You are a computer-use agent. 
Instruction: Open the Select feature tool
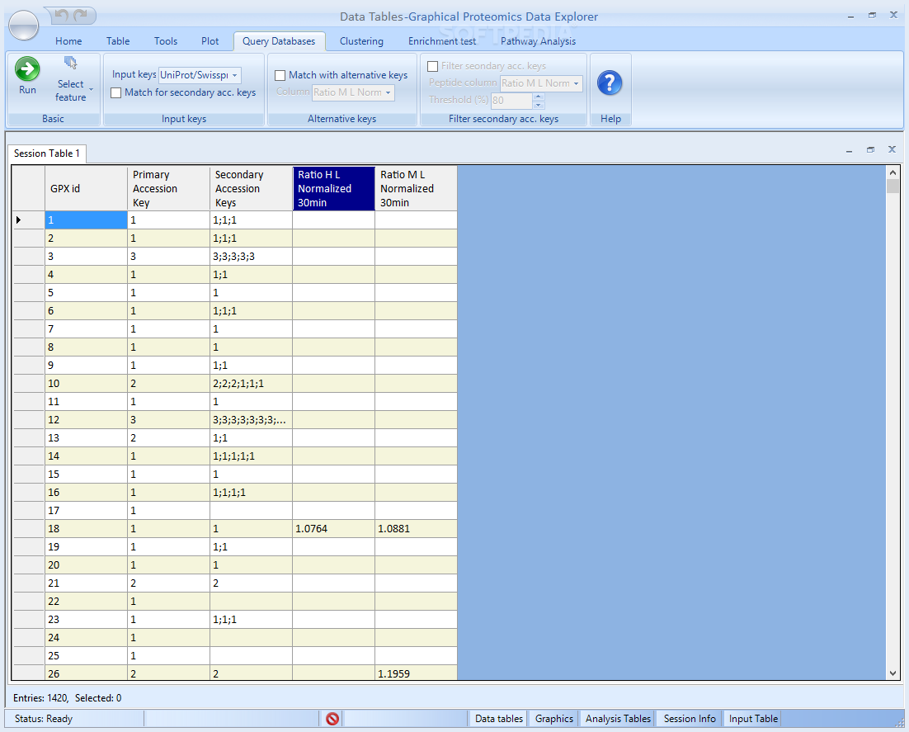click(x=71, y=80)
